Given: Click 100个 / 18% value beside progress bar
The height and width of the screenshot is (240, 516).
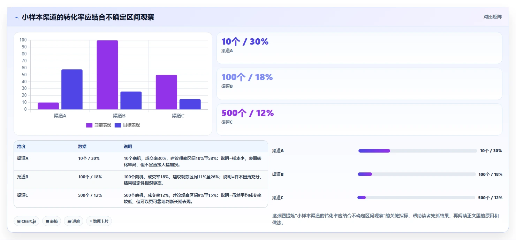Looking at the screenshot, I should (x=490, y=174).
